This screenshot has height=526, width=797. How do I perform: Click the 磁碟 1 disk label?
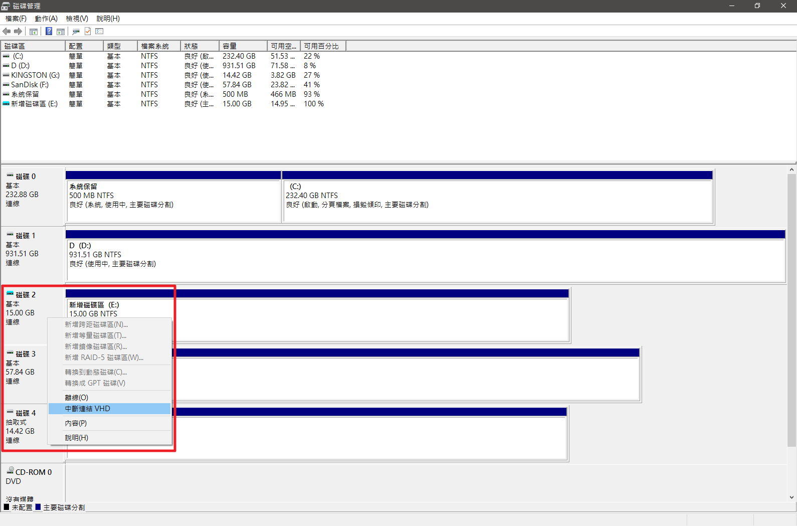click(25, 236)
